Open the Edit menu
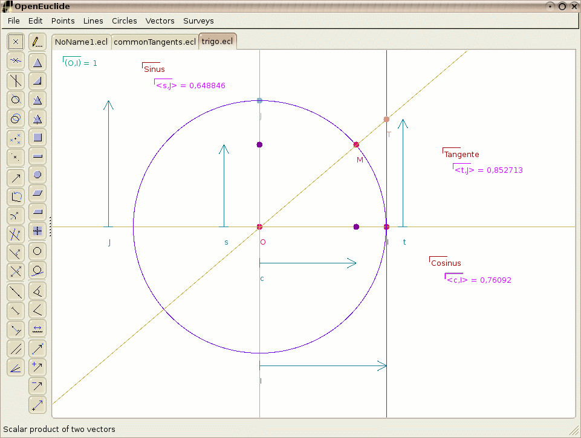The height and width of the screenshot is (438, 581). pyautogui.click(x=35, y=21)
